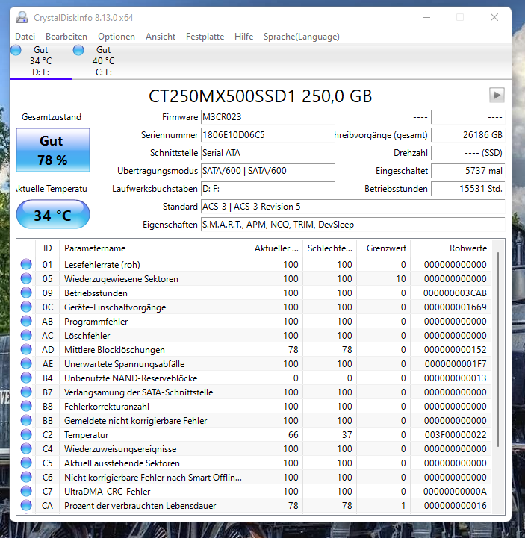Viewport: 525px width, 538px height.
Task: Click the 15531 Std. Betriebsstunden value field
Action: tap(467, 188)
